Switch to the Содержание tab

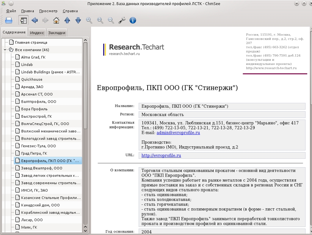[14, 32]
